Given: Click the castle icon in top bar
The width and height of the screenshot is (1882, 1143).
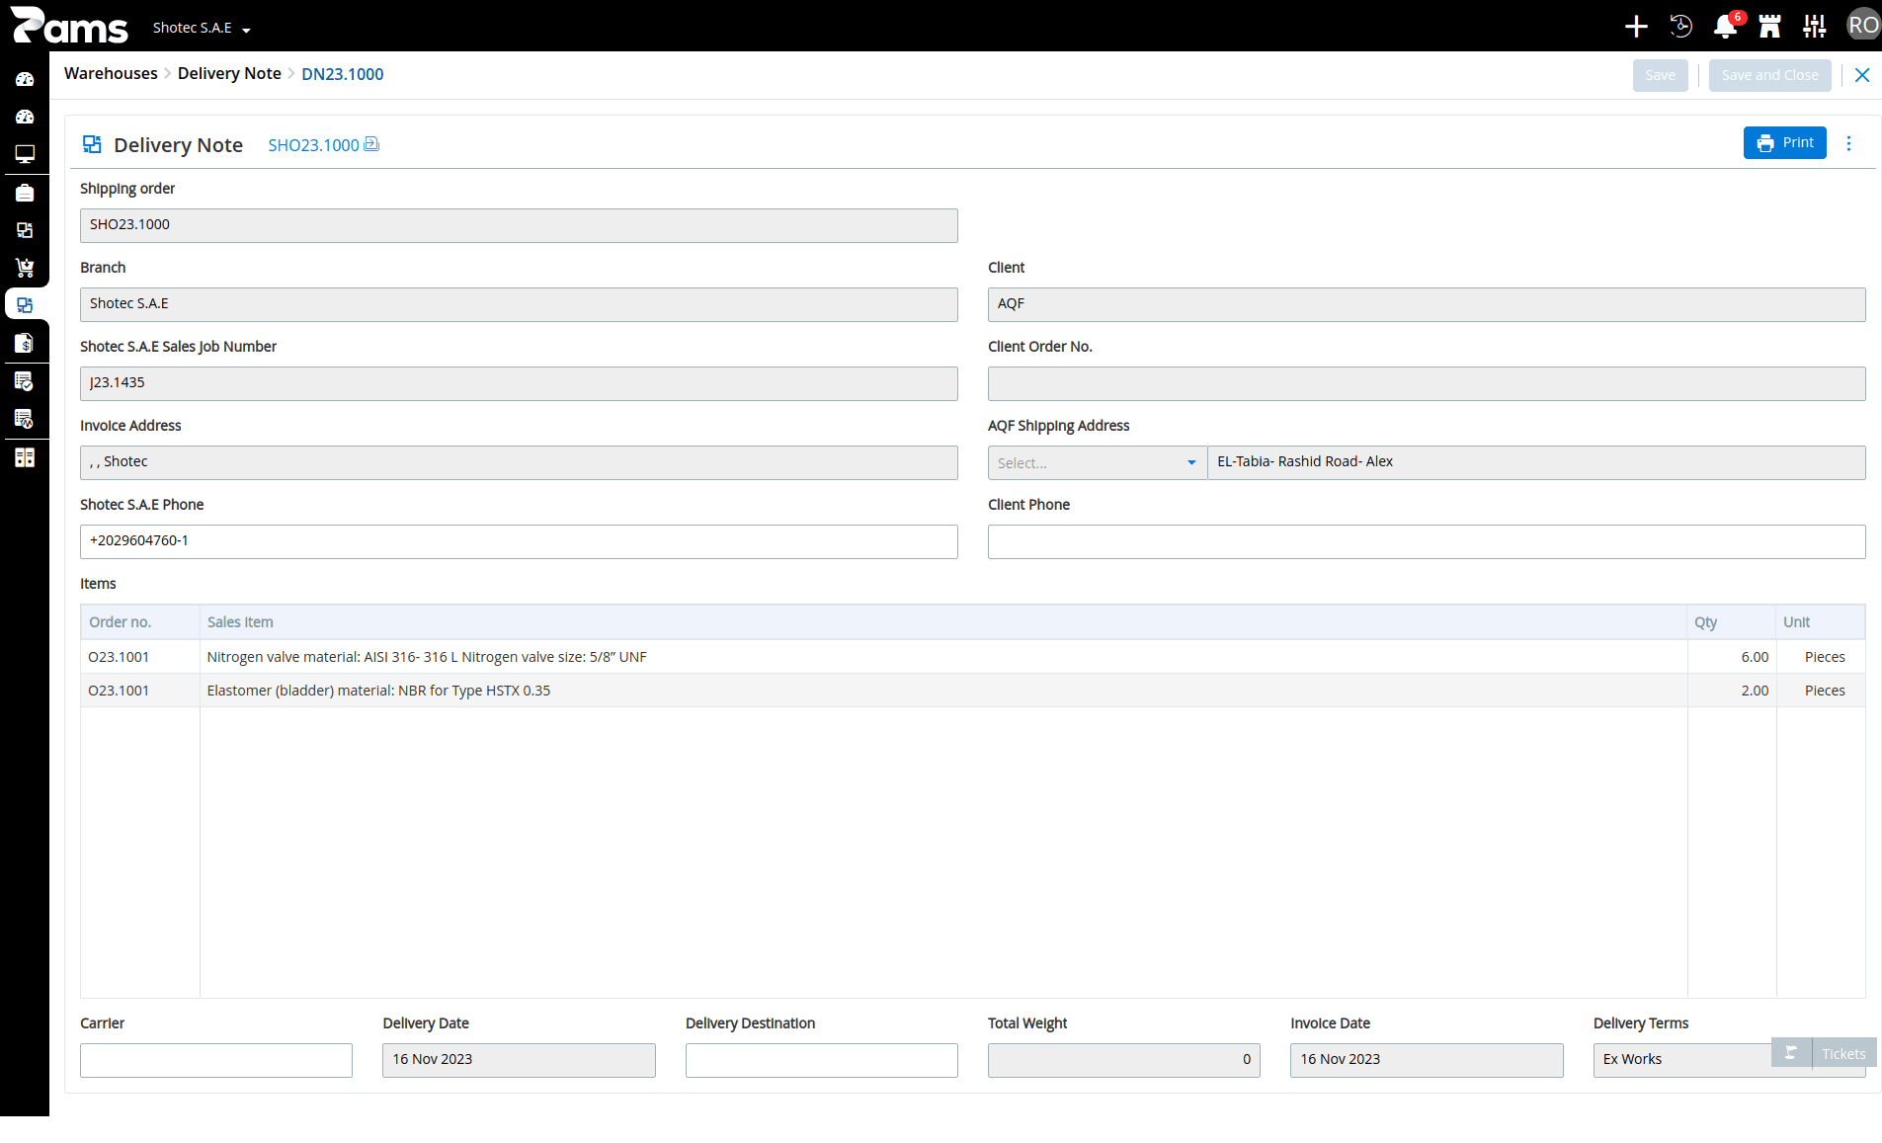Looking at the screenshot, I should click(x=1769, y=27).
